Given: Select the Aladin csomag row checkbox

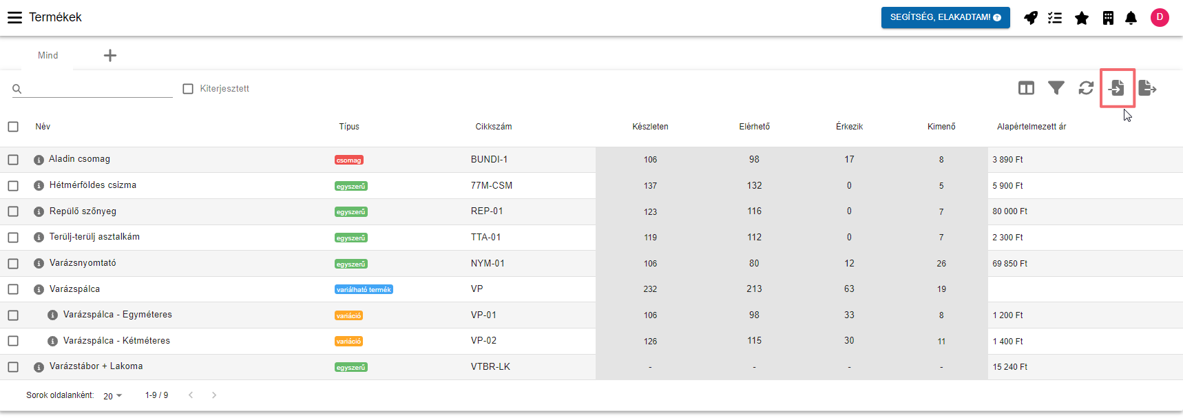Looking at the screenshot, I should [x=13, y=160].
